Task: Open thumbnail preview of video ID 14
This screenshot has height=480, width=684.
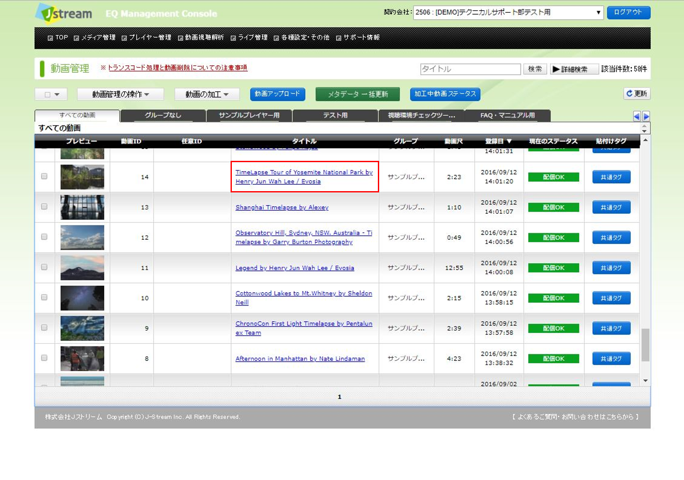Action: tap(82, 177)
